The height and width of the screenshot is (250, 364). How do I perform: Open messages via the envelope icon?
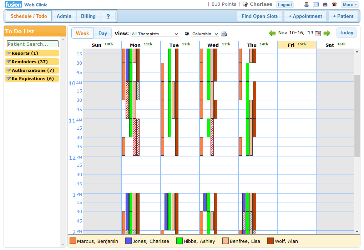(x=316, y=5)
